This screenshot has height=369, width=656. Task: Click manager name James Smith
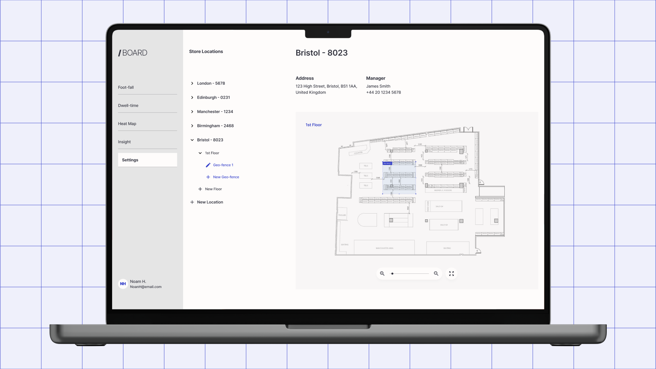pyautogui.click(x=378, y=86)
